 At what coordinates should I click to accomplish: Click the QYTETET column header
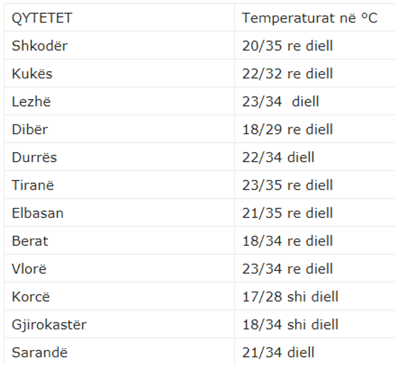(42, 18)
